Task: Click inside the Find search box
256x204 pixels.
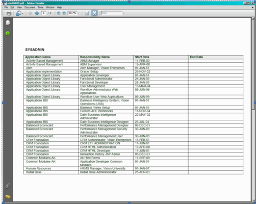Action: (112, 13)
